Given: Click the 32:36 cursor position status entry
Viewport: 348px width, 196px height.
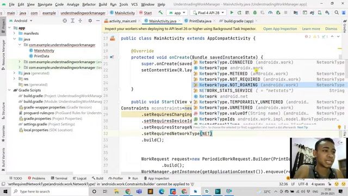Looking at the screenshot, I should coord(283,184).
